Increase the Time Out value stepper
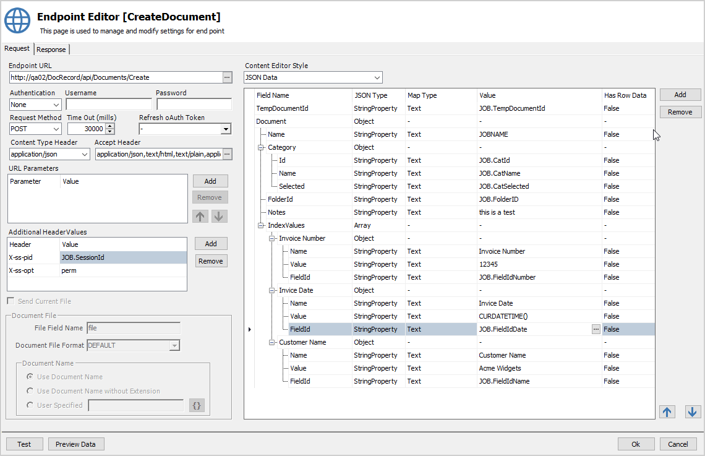The height and width of the screenshot is (456, 705). point(105,125)
